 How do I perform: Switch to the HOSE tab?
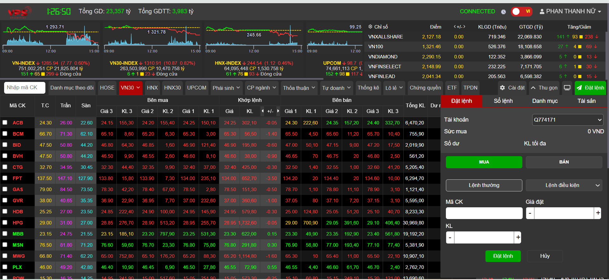point(107,88)
